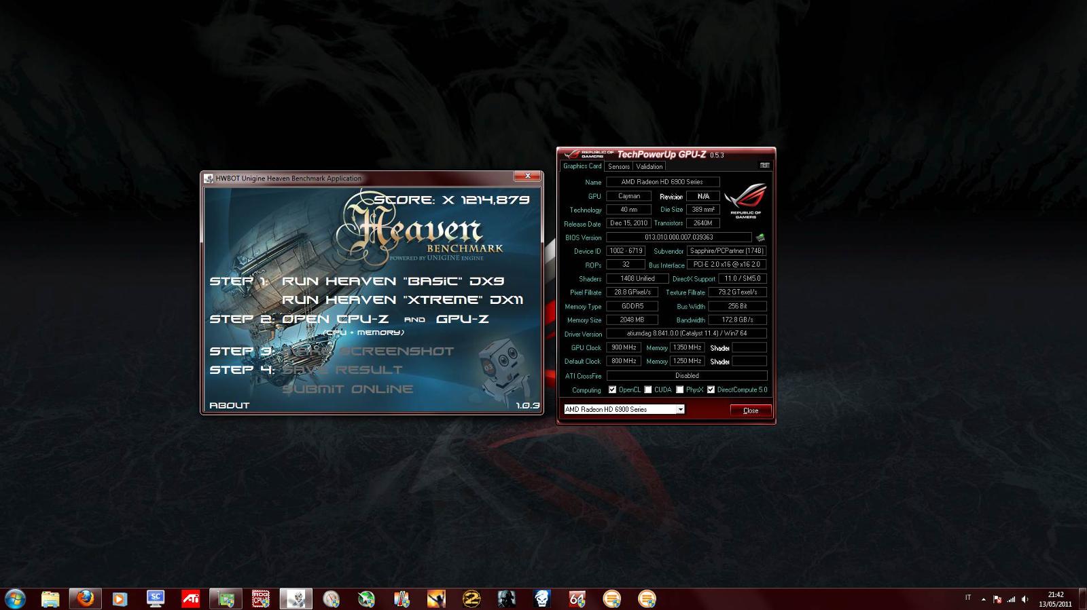Image resolution: width=1087 pixels, height=610 pixels.
Task: Open the Windows Start menu
Action: tap(15, 598)
